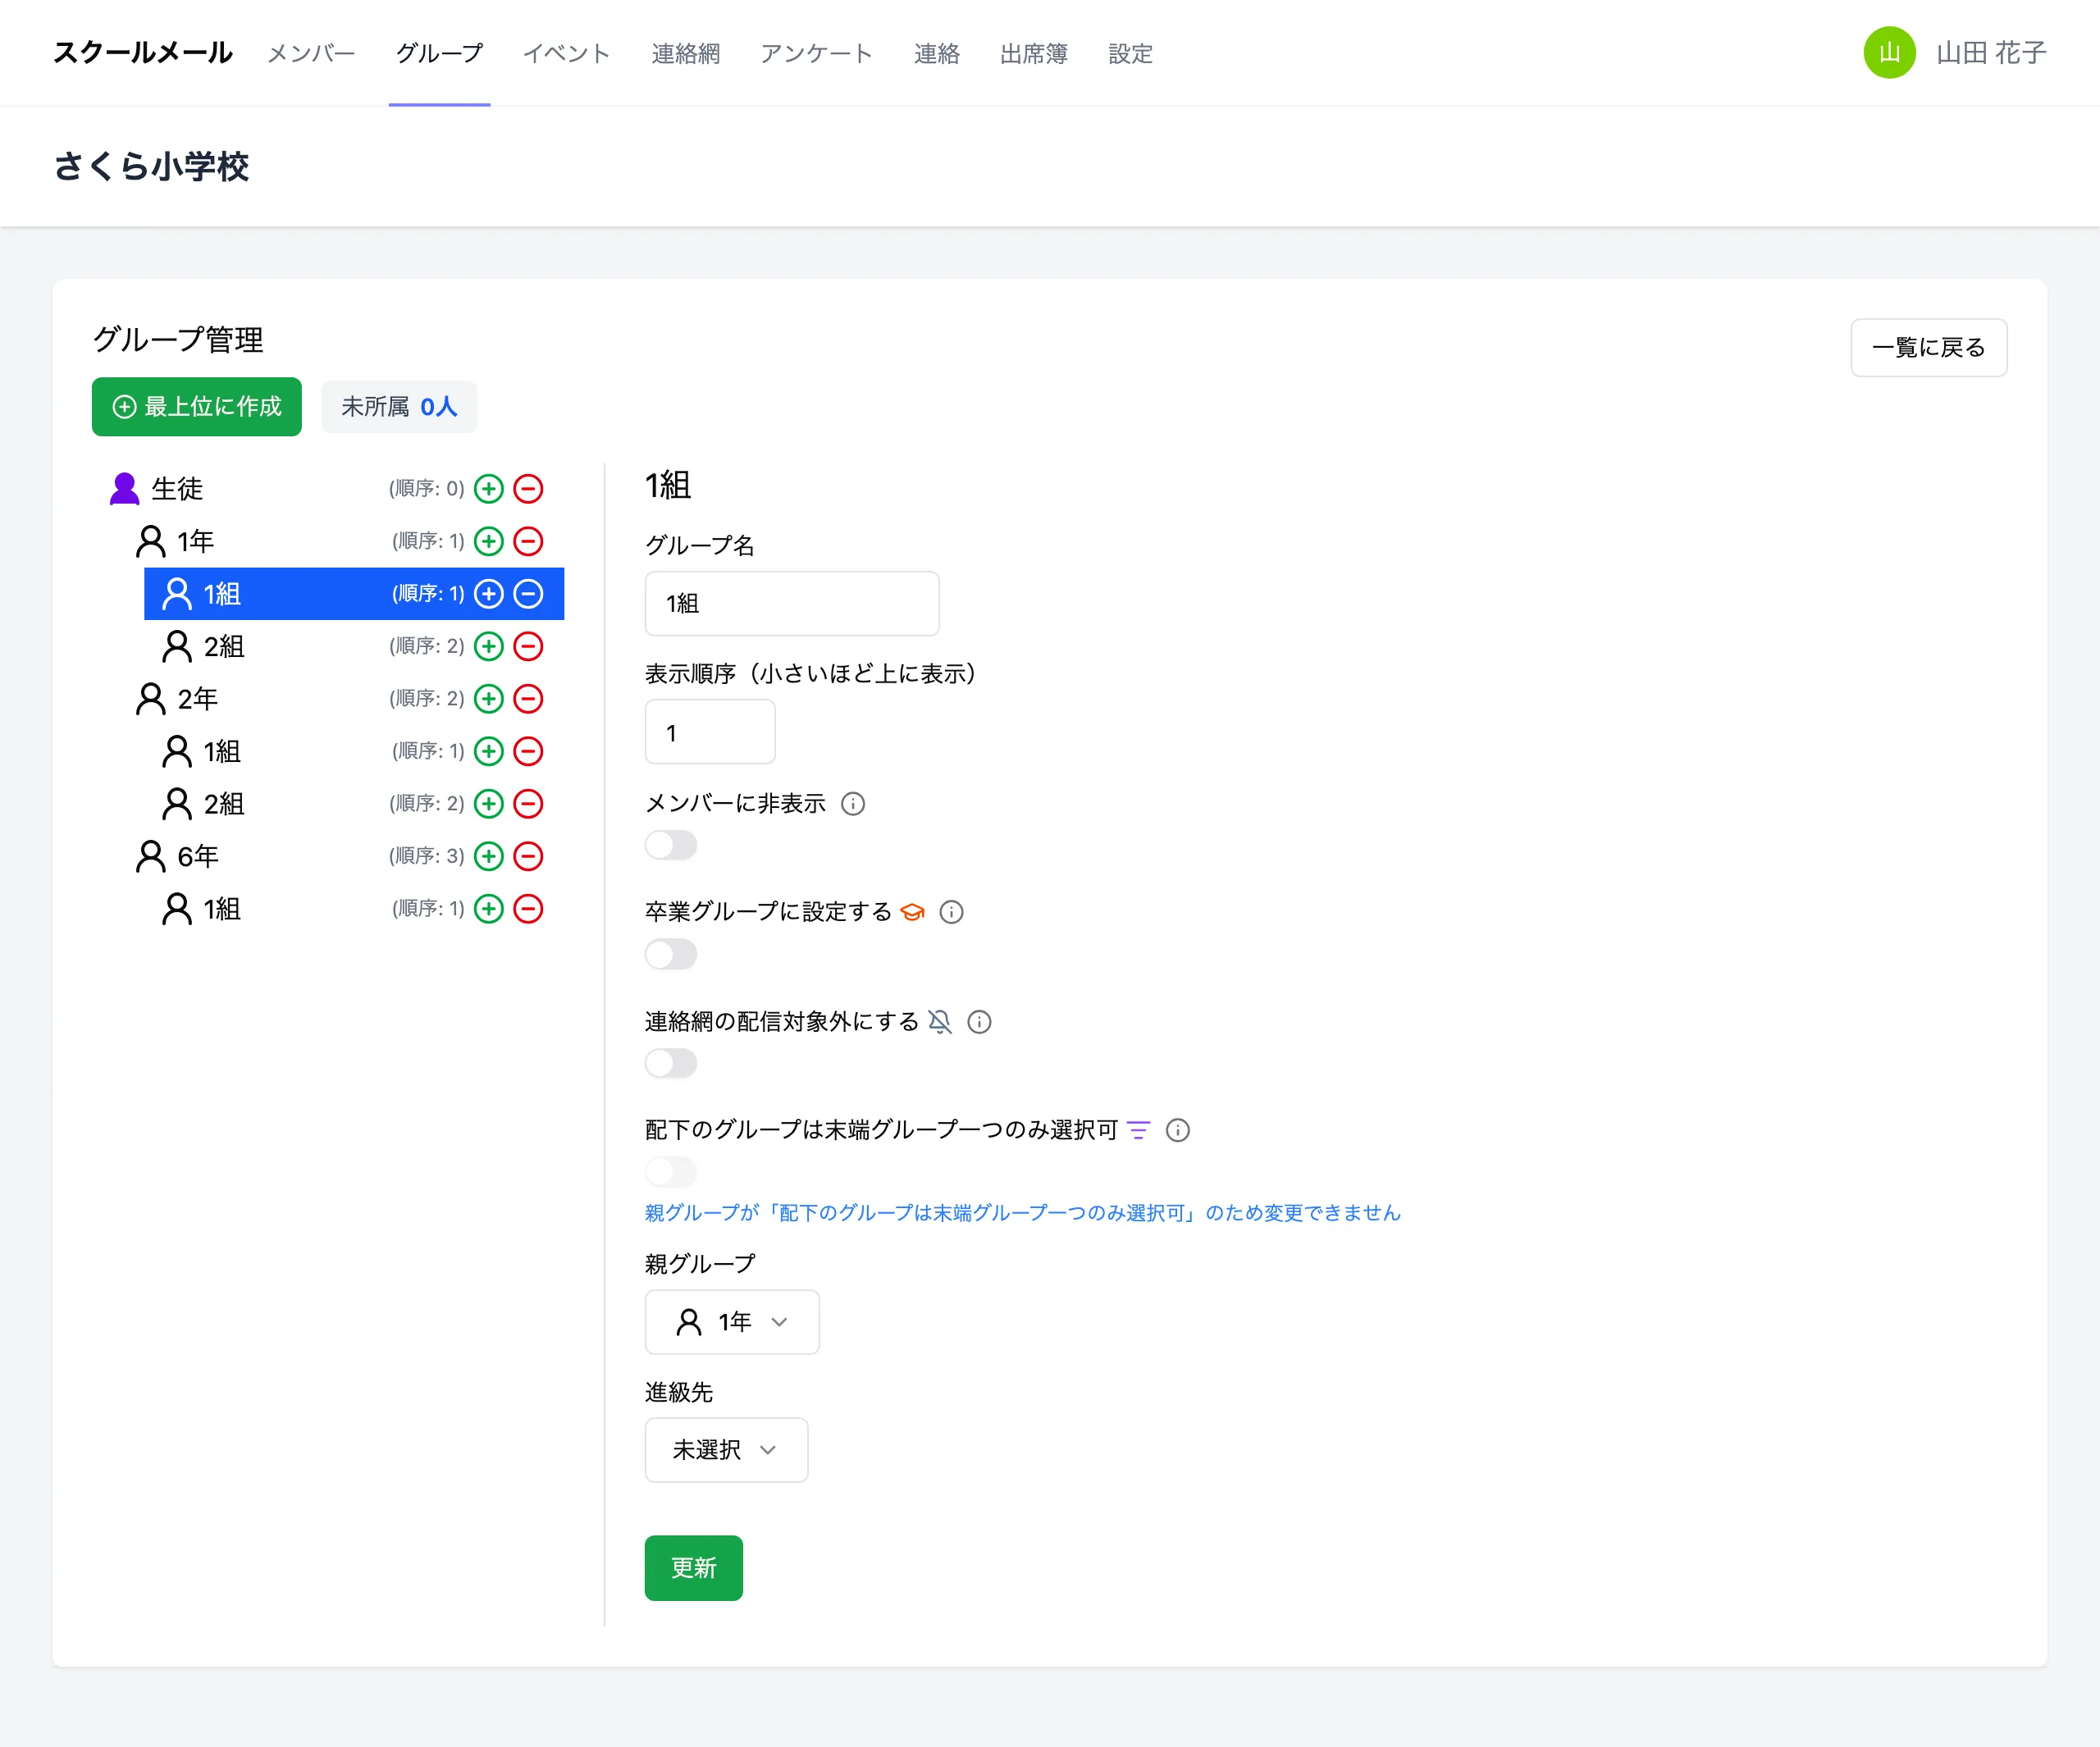Click plus icon on highlighted 1組 row
This screenshot has height=1747, width=2100.
point(488,594)
